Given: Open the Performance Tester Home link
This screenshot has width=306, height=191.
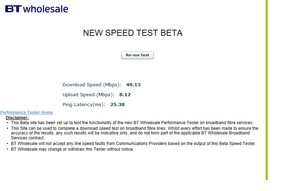Looking at the screenshot, I should pos(26,112).
